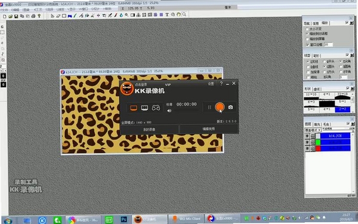The width and height of the screenshot is (358, 224).
Task: Open the panel menu icon of 形状 panel
Action: click(x=352, y=88)
